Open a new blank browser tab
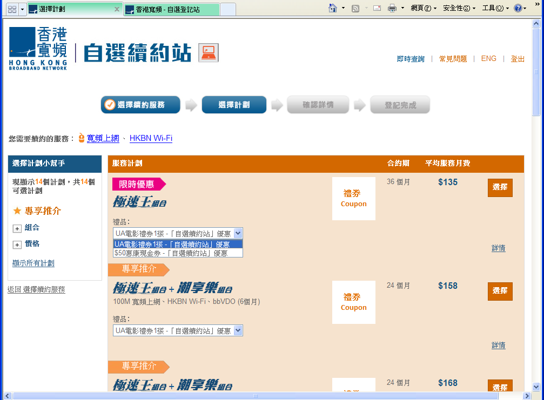This screenshot has width=544, height=400. (x=228, y=9)
